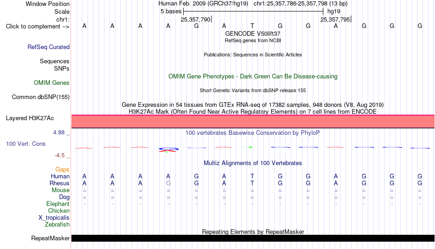This screenshot has width=435, height=249.
Task: Click the black RepeatMasker bar
Action: (x=253, y=238)
